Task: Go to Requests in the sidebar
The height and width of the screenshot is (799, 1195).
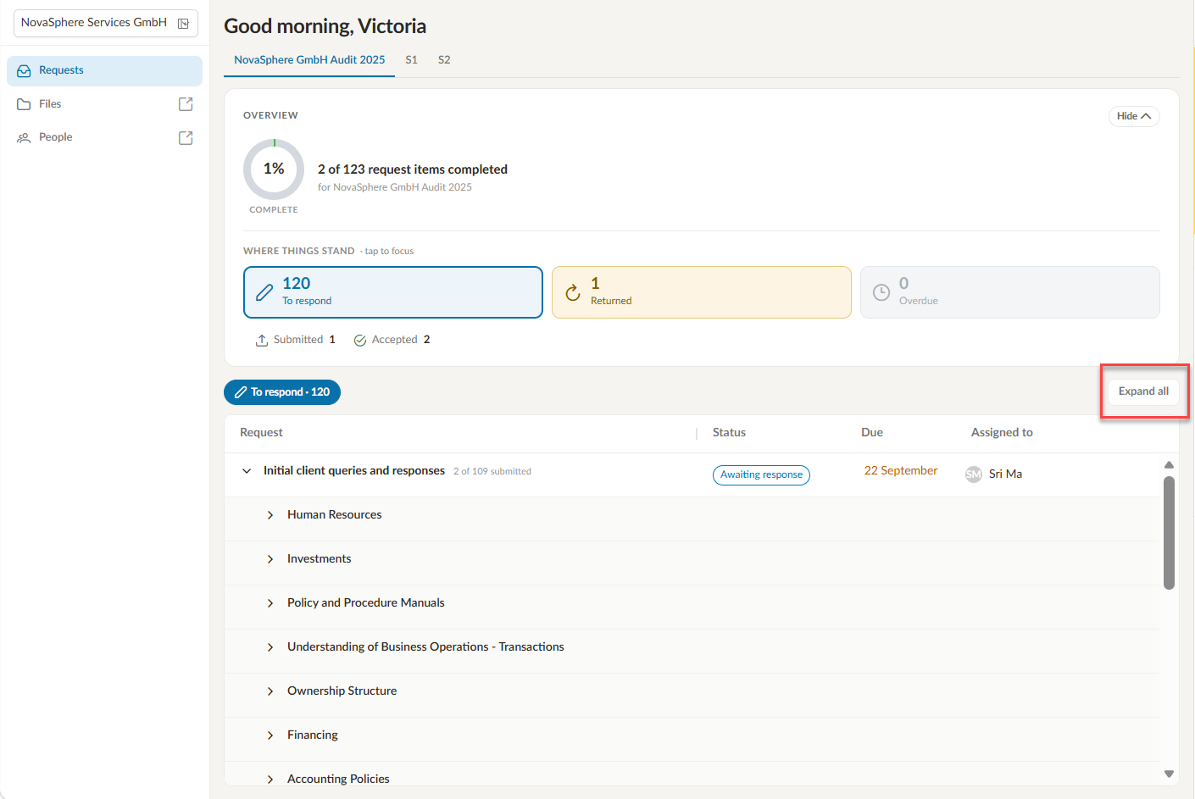Action: click(x=104, y=71)
